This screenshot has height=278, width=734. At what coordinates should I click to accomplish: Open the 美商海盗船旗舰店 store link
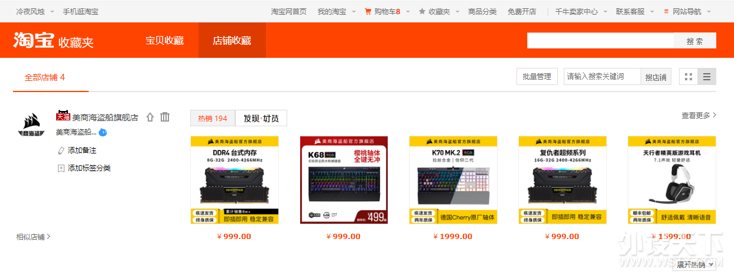coord(105,117)
